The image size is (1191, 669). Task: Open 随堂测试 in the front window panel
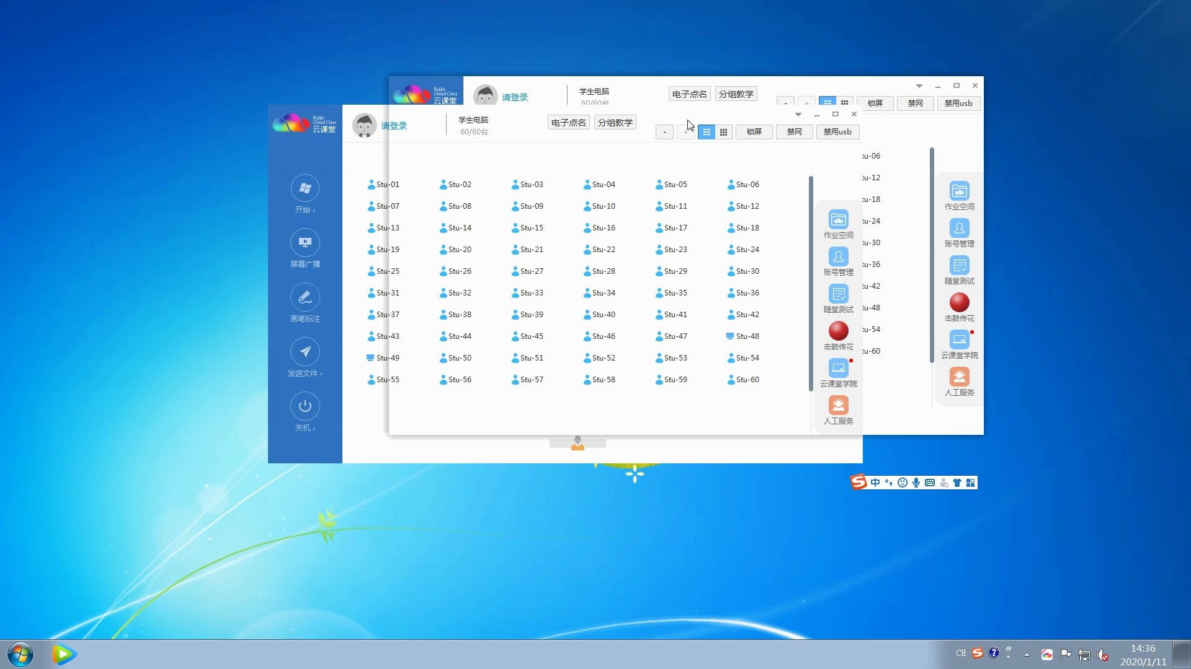click(838, 299)
